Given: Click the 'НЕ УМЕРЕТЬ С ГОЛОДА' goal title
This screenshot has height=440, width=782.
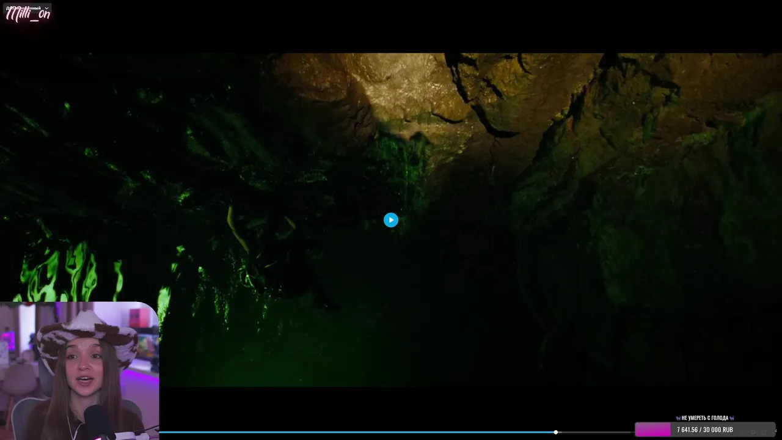Looking at the screenshot, I should point(705,418).
